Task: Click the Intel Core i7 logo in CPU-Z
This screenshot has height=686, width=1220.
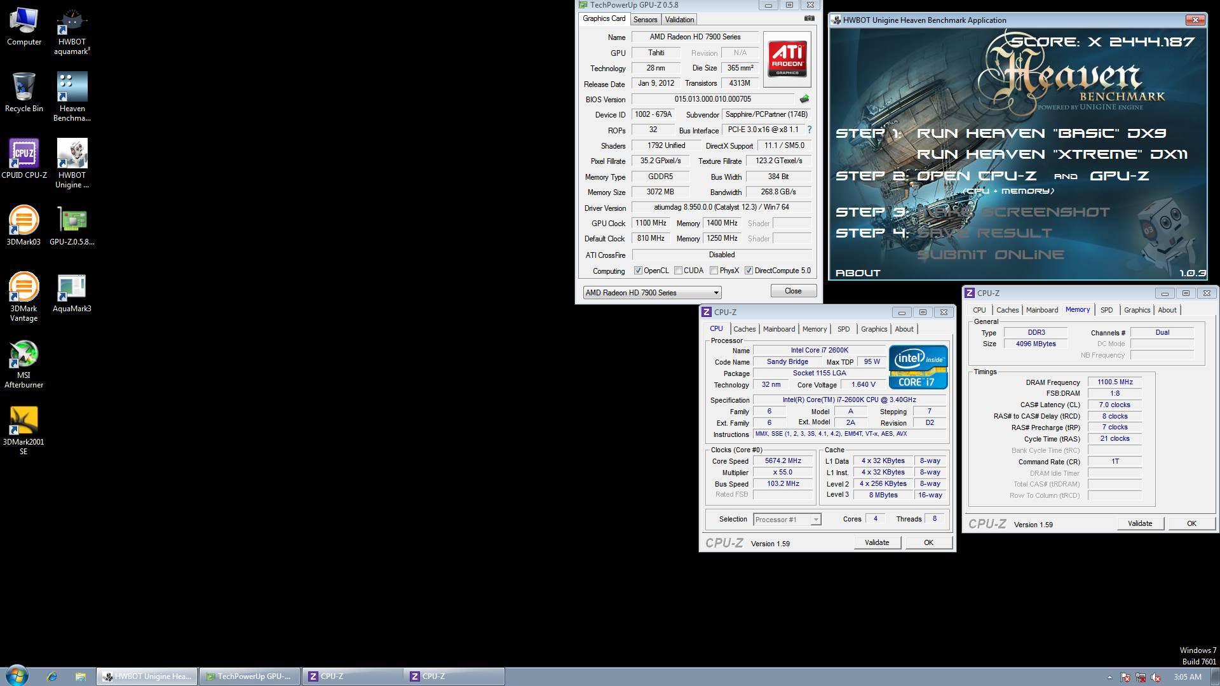Action: [918, 367]
